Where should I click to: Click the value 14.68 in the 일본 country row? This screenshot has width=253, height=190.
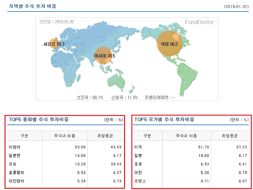203,156
